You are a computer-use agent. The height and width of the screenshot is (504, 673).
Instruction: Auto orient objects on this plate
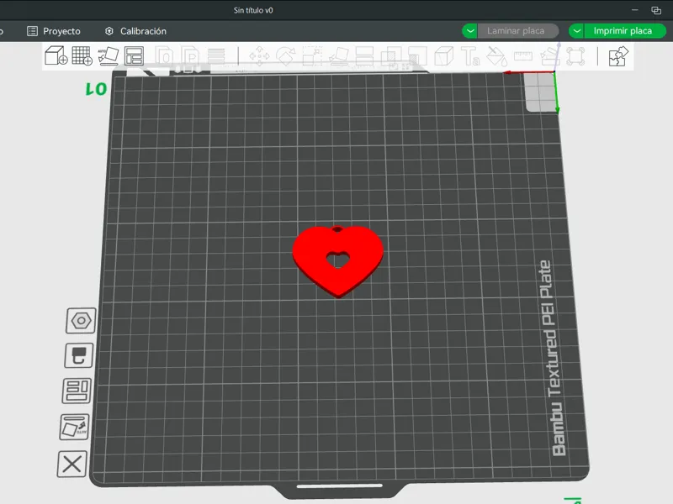coord(75,427)
